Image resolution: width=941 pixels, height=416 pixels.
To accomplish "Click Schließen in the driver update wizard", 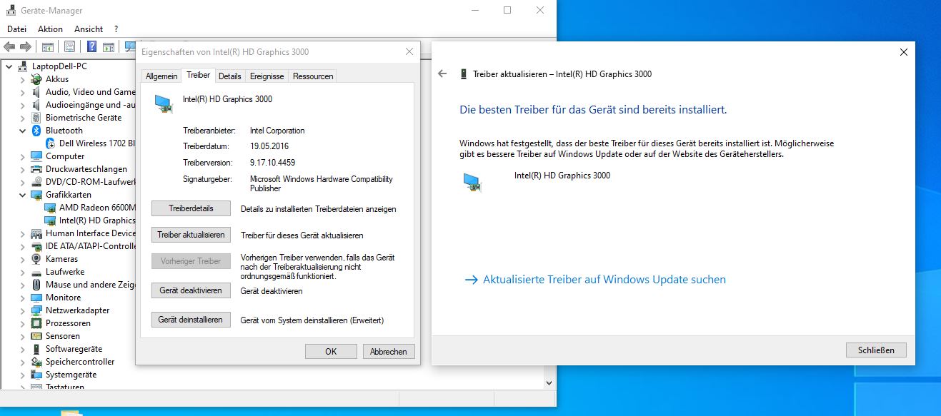I will click(876, 350).
